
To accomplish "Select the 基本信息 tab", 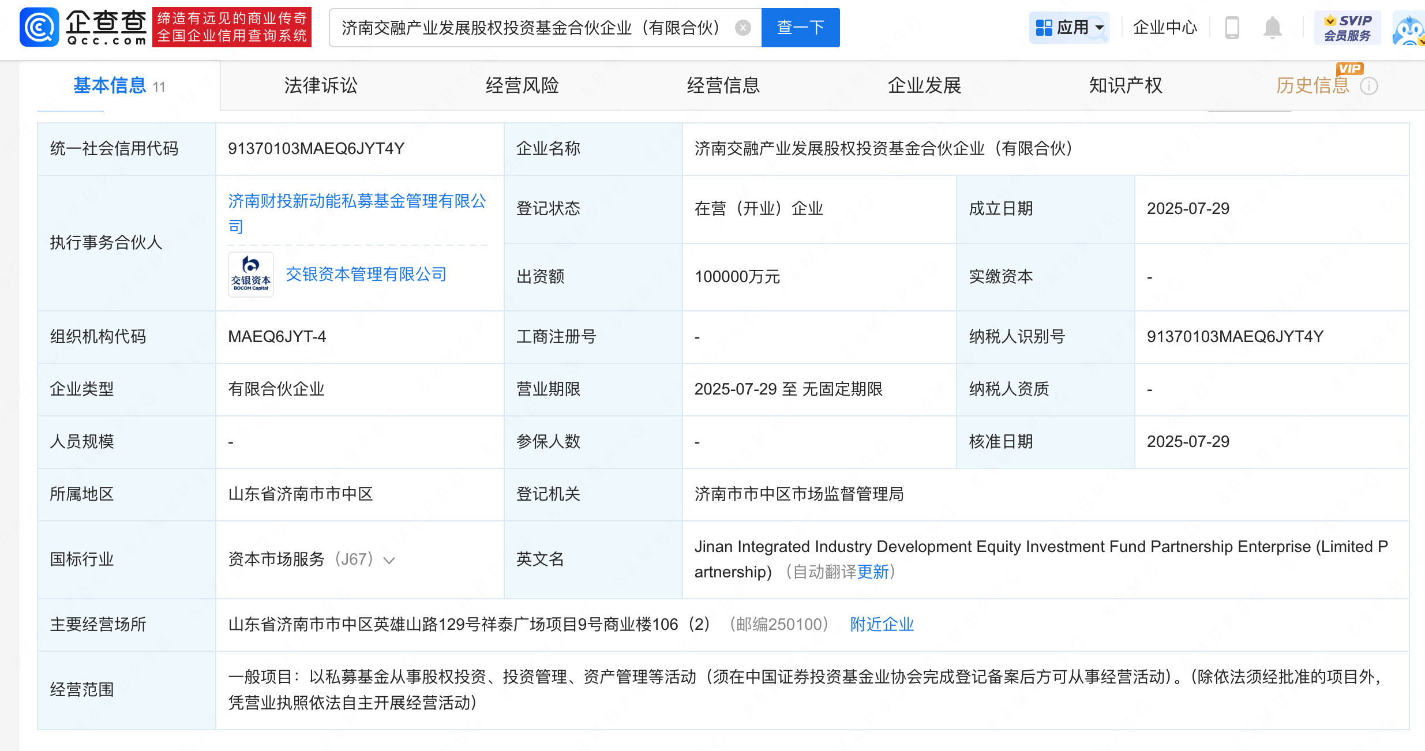I will click(x=119, y=86).
